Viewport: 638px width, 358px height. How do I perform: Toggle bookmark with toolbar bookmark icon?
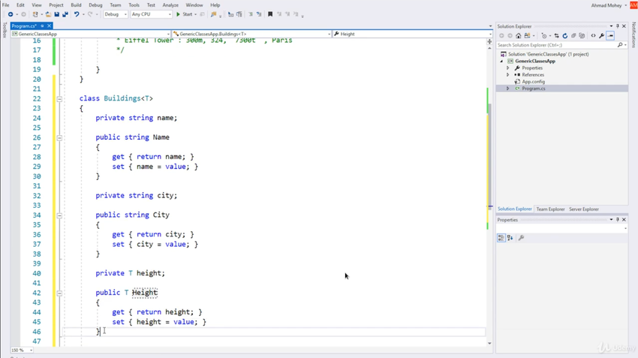click(x=270, y=14)
